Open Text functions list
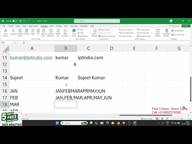 coord(38,33)
